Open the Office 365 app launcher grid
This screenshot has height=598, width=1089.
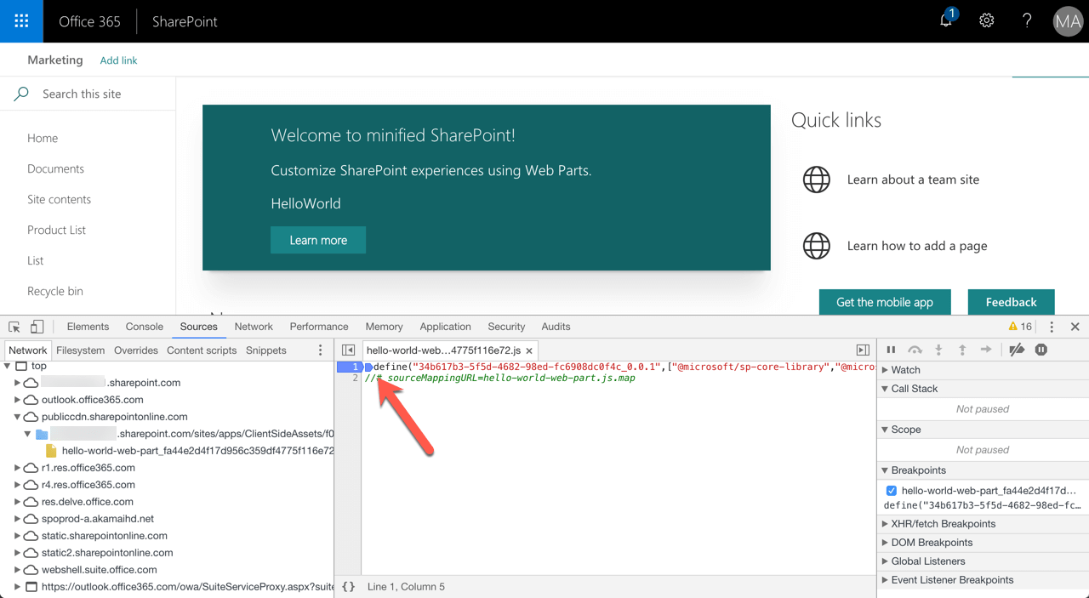click(x=21, y=21)
